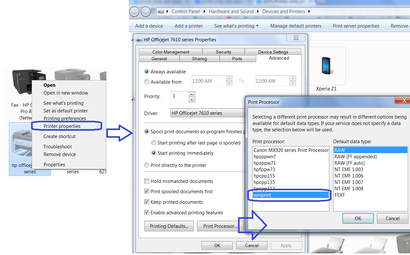Screen dimensions: 410x255
Task: Enable Hold mismatched documents checkbox
Action: pyautogui.click(x=147, y=181)
